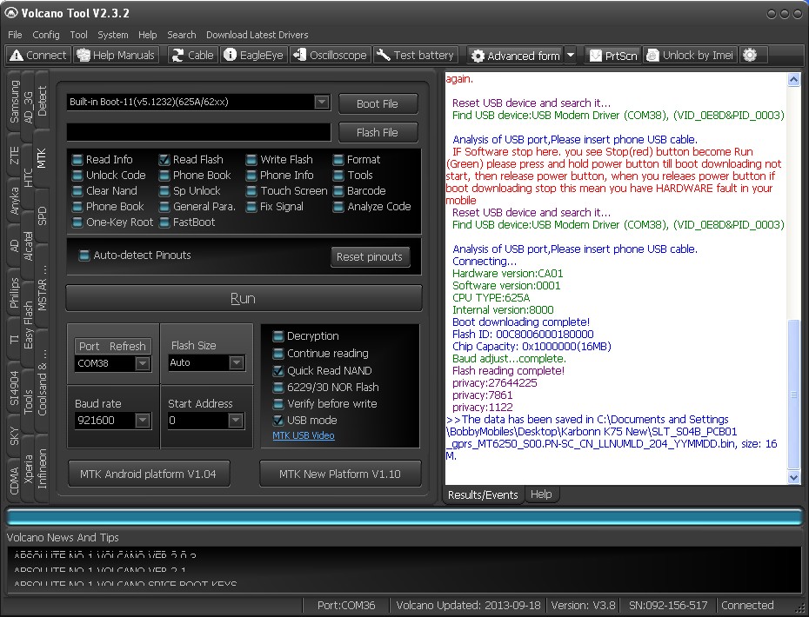The height and width of the screenshot is (617, 809).
Task: Enable the Read Info checkbox
Action: pos(77,159)
